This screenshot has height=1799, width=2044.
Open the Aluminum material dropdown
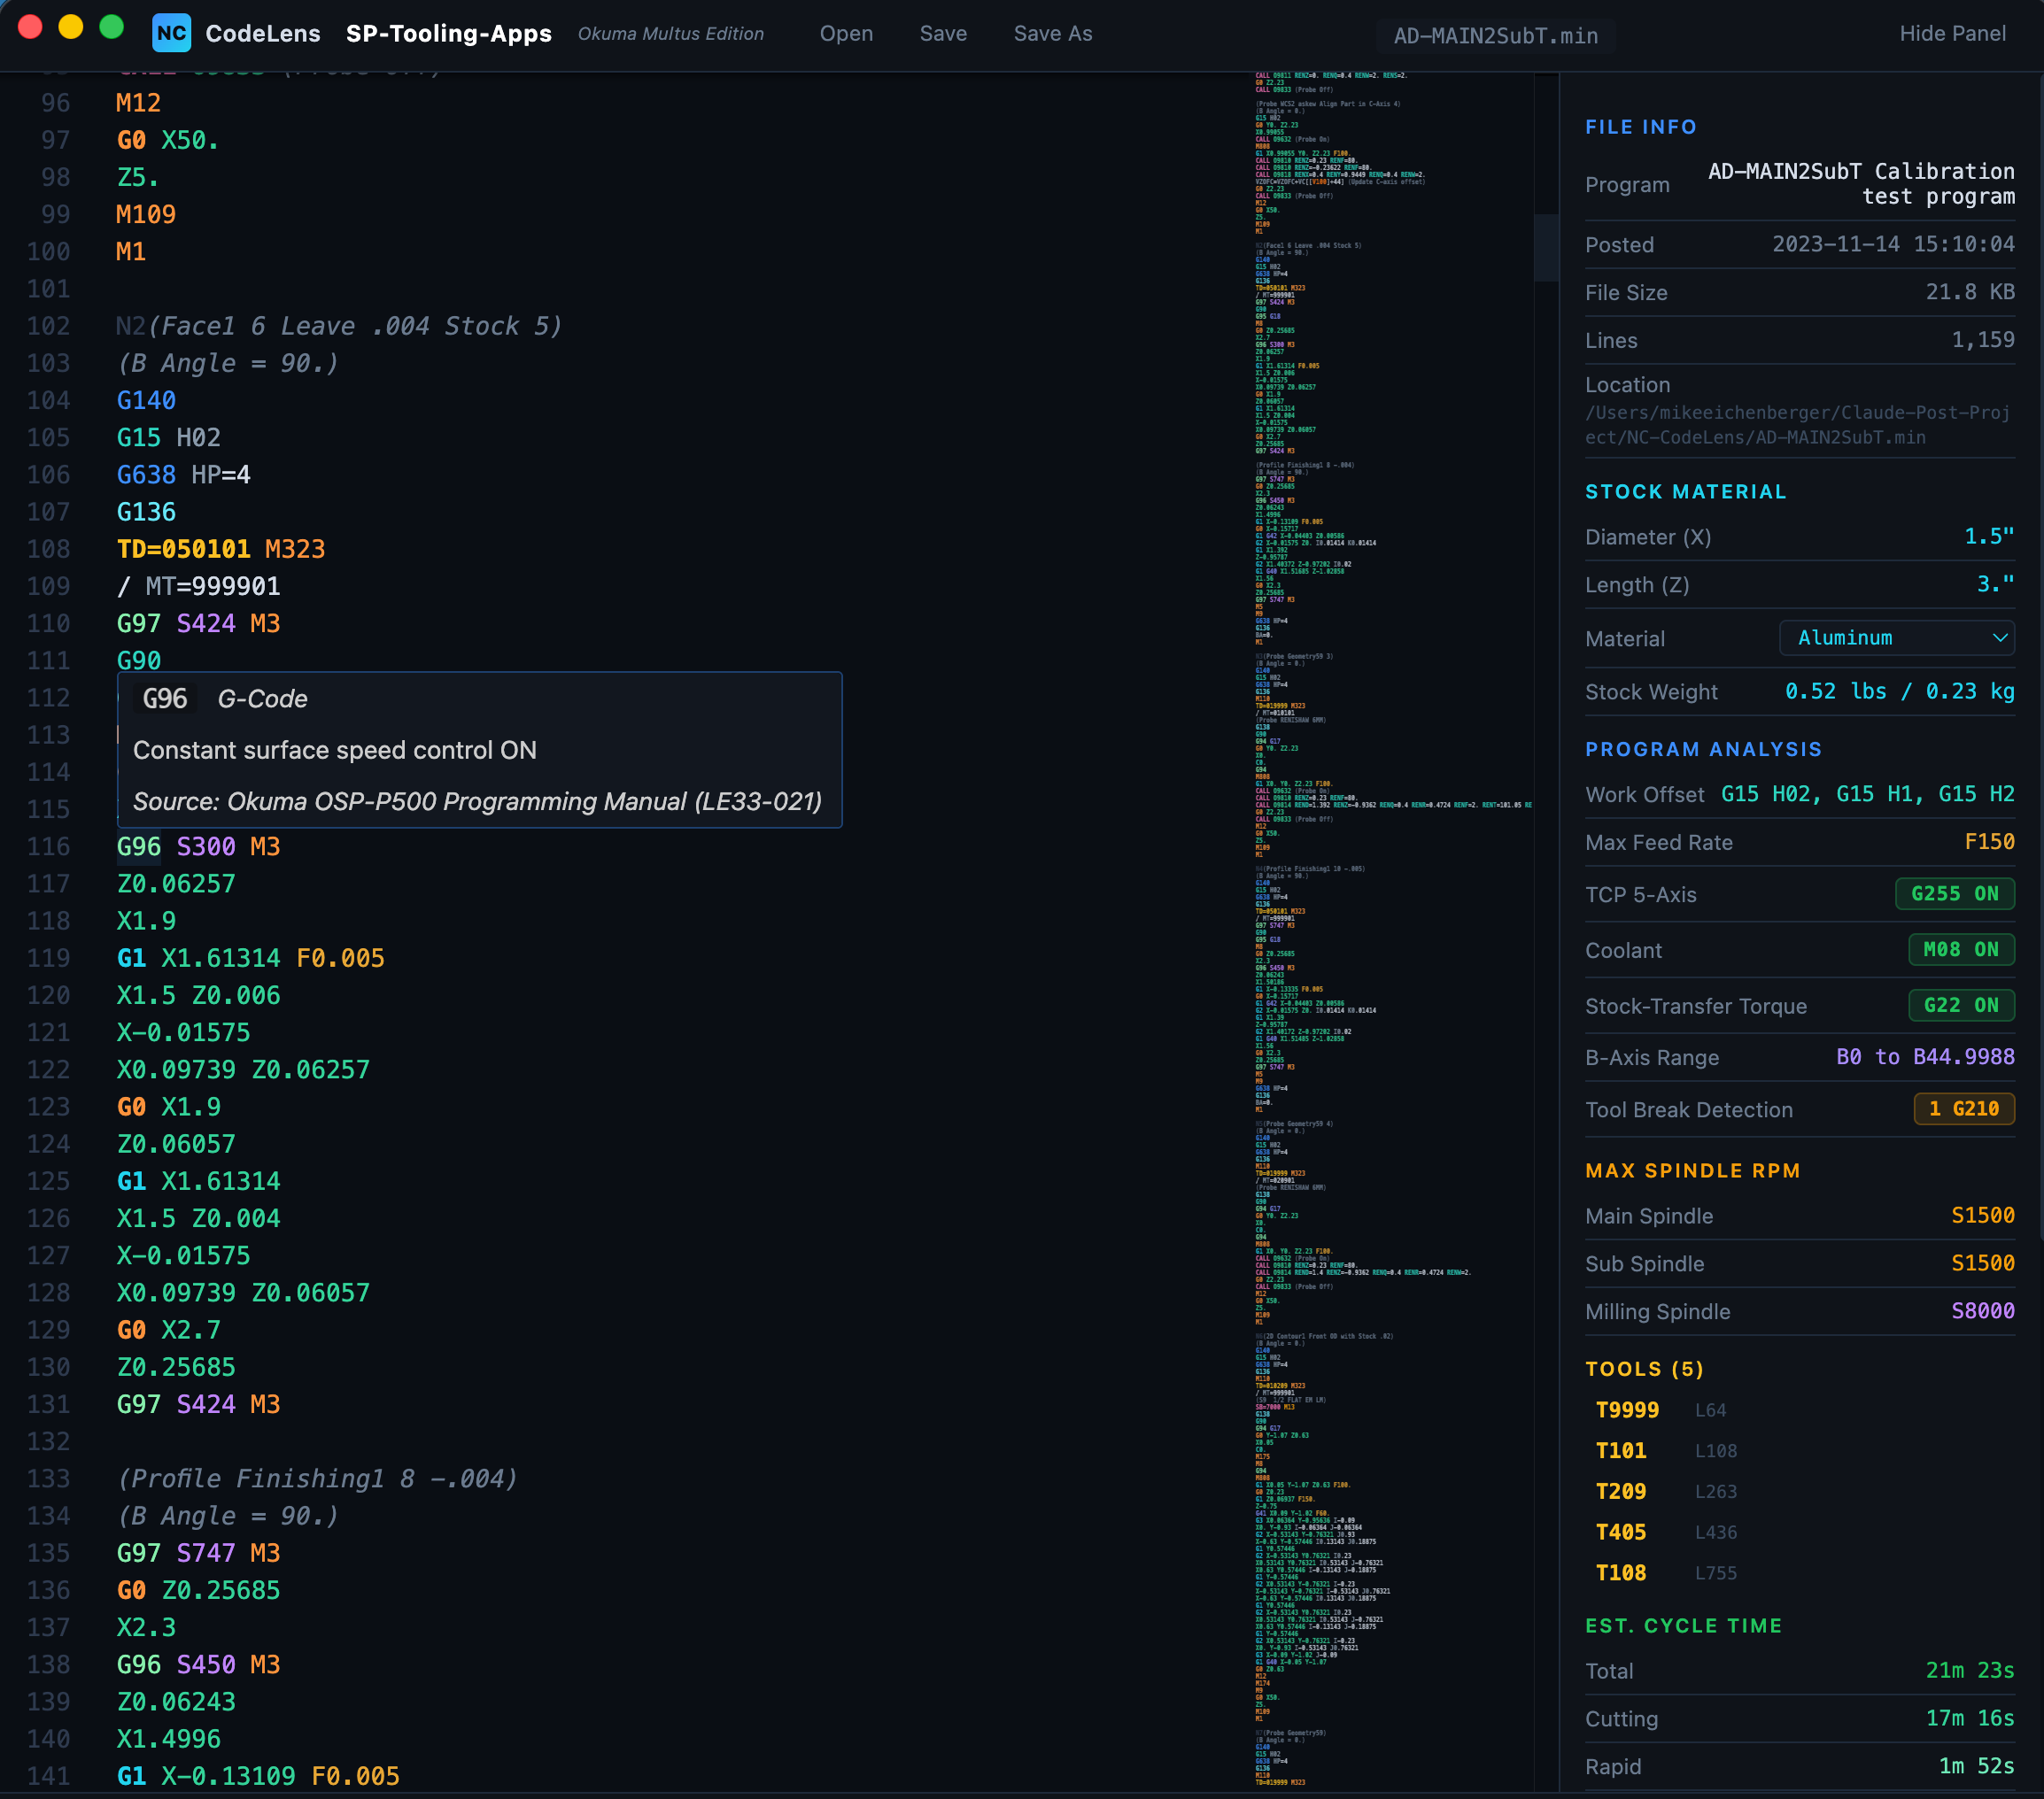tap(1896, 637)
